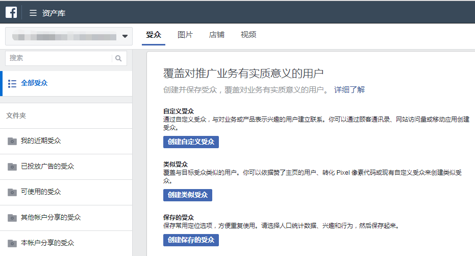Click the search magnifier icon

coord(119,58)
